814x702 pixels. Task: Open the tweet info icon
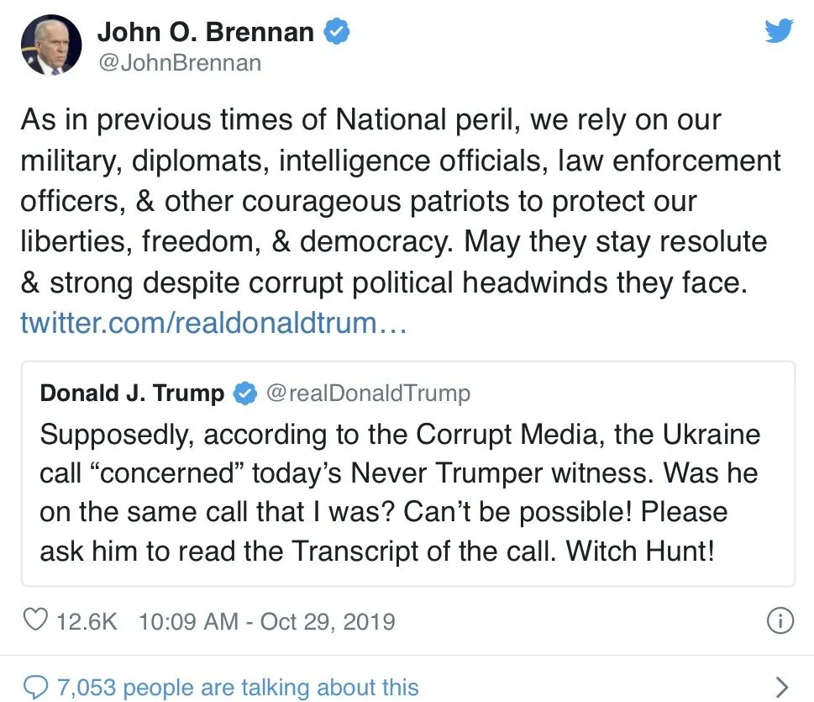(780, 621)
